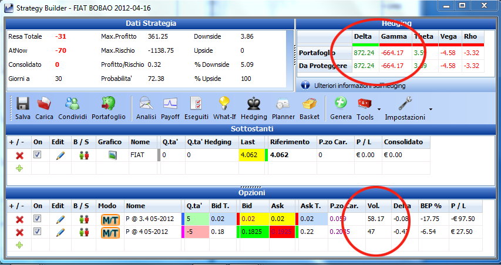The height and width of the screenshot is (265, 501).
Task: Click M/T mode button for P @ 3.4
Action: coord(110,219)
